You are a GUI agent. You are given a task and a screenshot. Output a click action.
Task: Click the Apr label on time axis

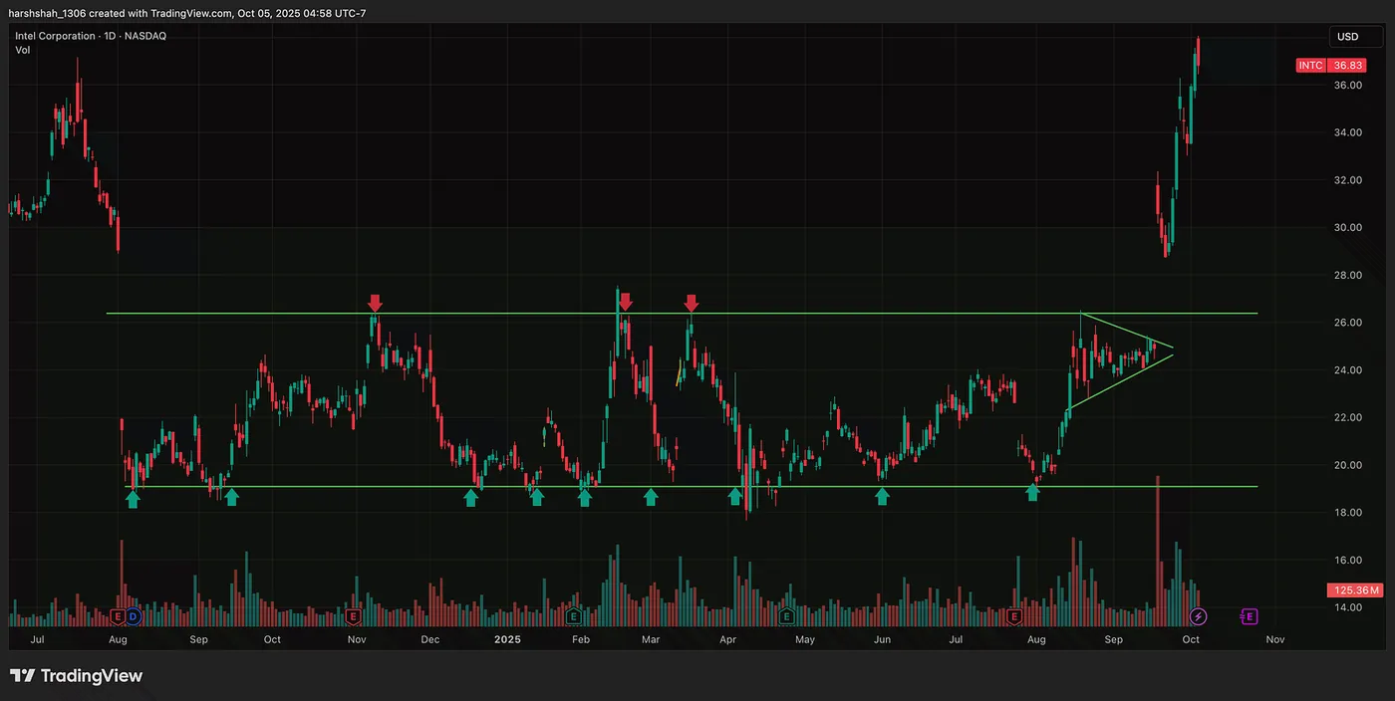(x=728, y=639)
